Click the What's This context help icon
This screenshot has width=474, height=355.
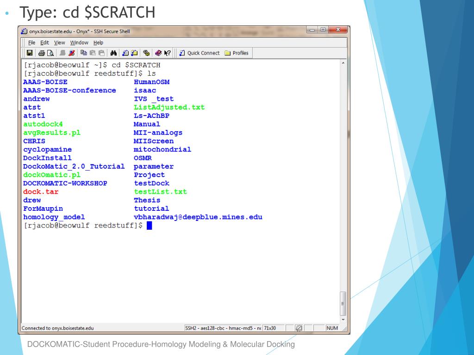[167, 53]
